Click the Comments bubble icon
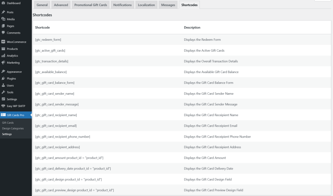This screenshot has height=196, width=333. tap(3, 33)
